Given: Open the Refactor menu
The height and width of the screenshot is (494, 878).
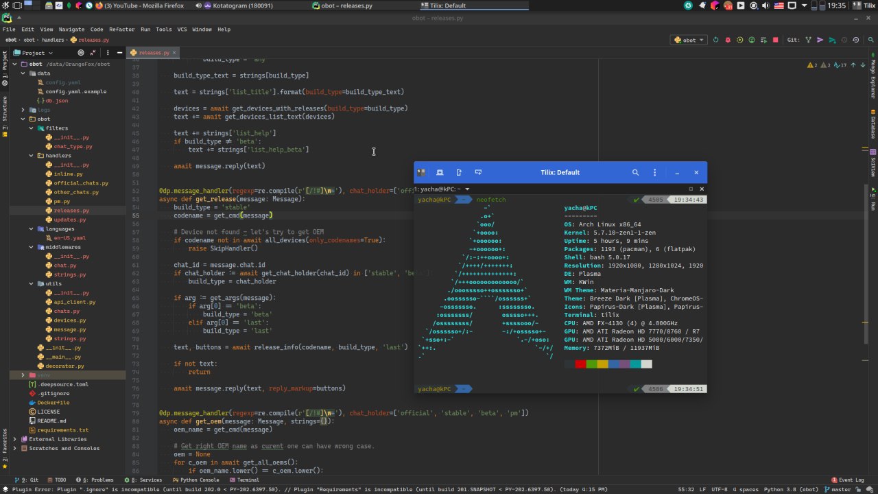Looking at the screenshot, I should point(122,30).
